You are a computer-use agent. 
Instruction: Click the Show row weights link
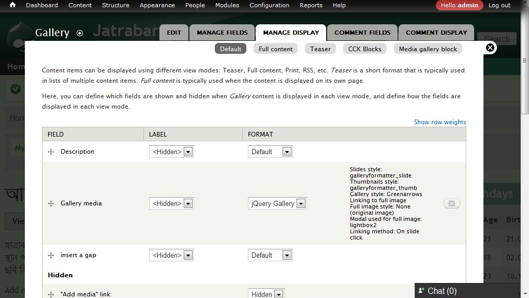(x=440, y=122)
